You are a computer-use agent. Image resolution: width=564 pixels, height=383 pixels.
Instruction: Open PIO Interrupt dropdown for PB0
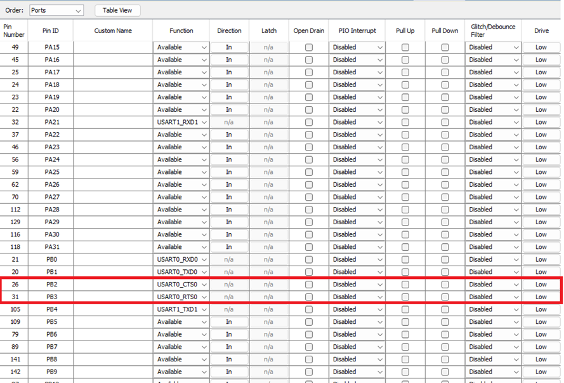click(357, 260)
